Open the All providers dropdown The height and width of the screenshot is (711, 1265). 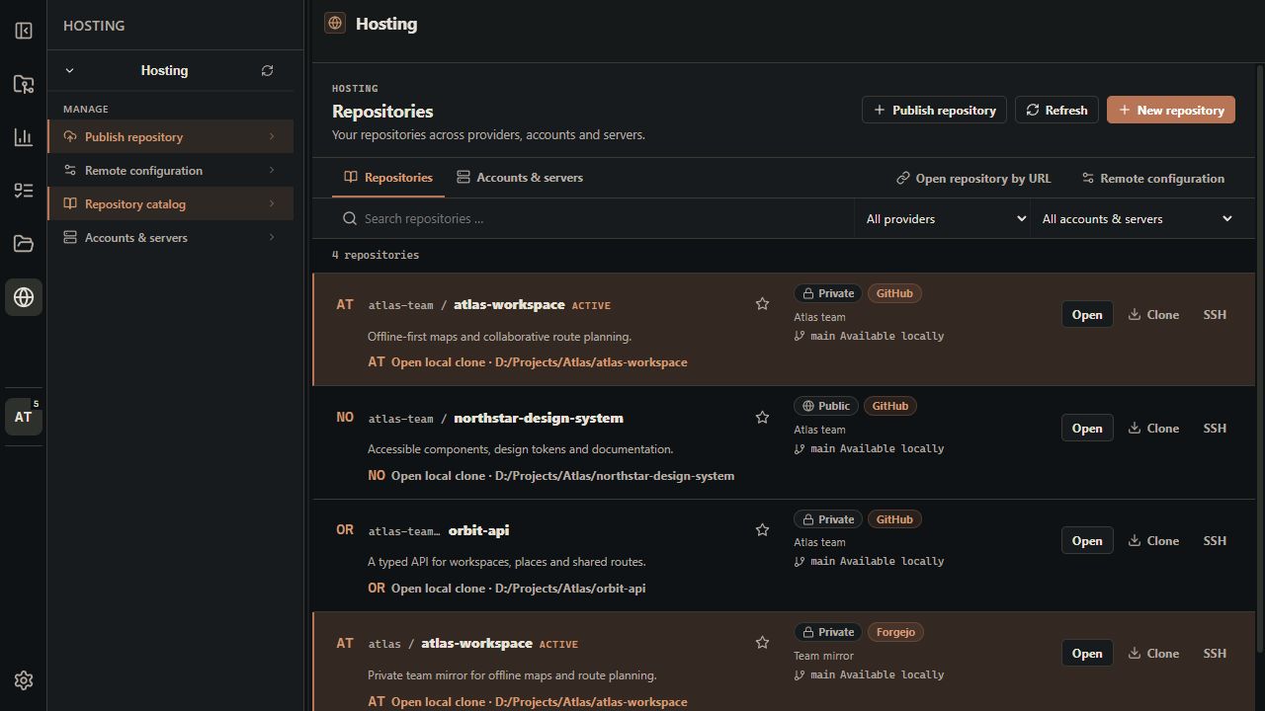942,219
